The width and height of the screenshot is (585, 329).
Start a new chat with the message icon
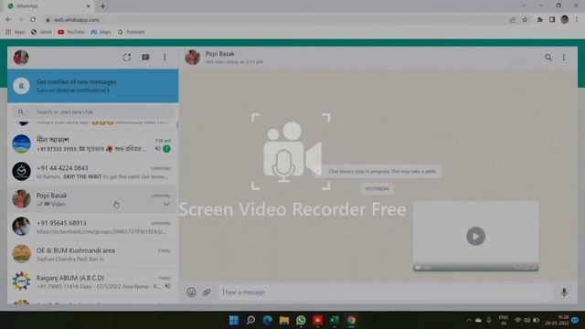pos(145,58)
